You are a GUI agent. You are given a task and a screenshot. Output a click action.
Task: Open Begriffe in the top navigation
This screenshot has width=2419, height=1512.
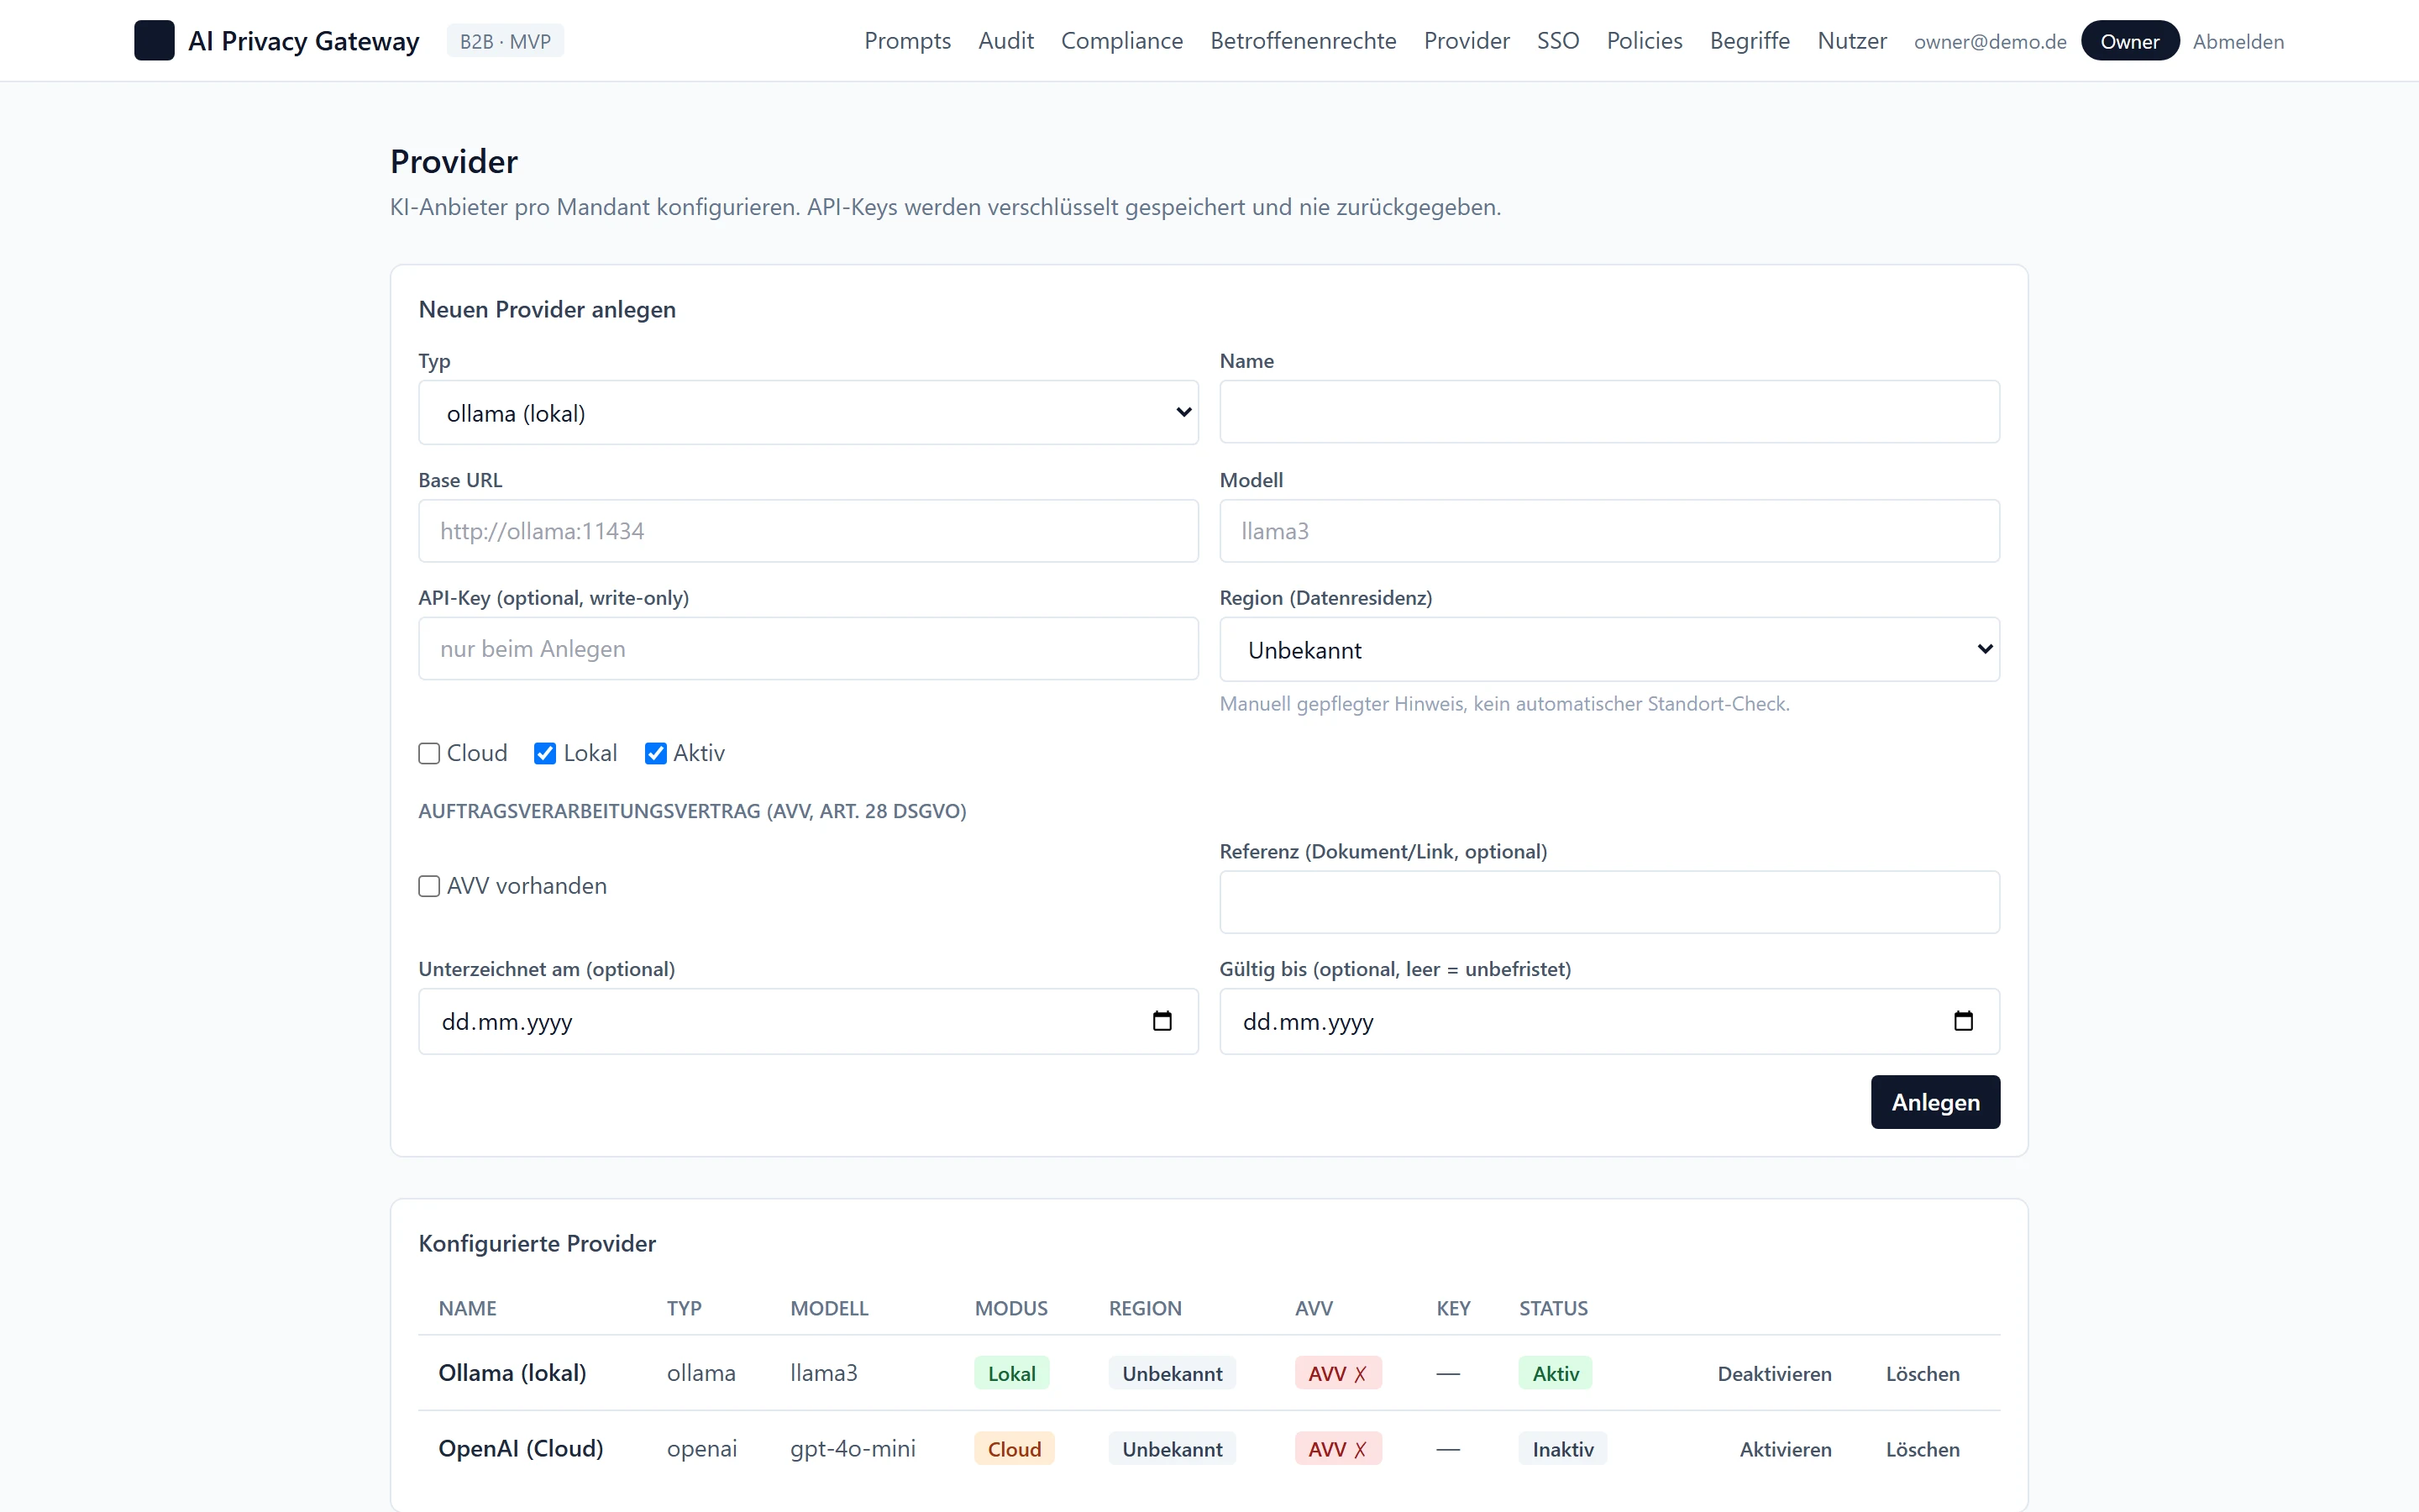coord(1750,41)
